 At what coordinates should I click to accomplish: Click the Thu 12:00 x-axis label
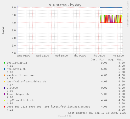point(117,56)
